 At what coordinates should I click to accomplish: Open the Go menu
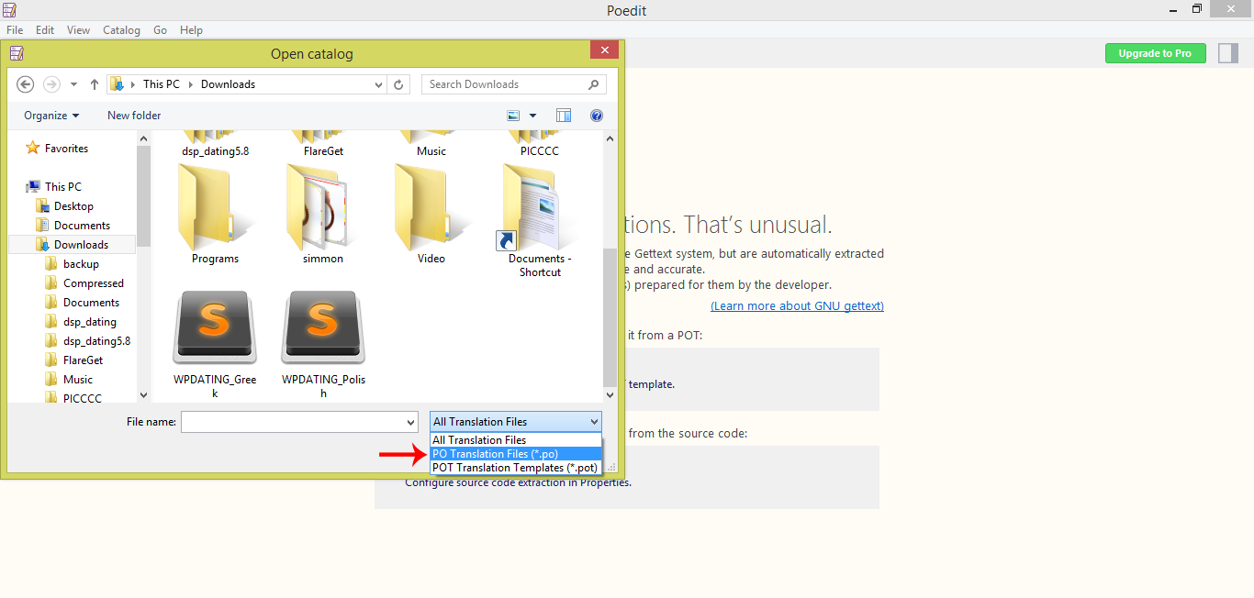click(160, 30)
